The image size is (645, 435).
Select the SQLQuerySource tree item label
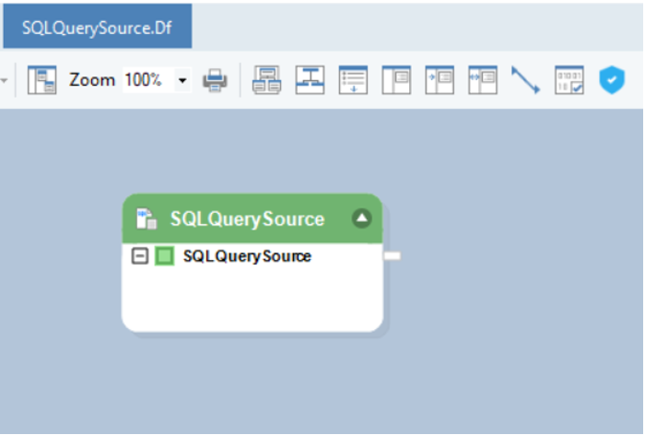247,256
